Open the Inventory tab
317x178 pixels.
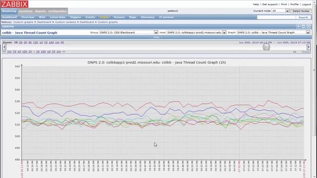point(26,11)
